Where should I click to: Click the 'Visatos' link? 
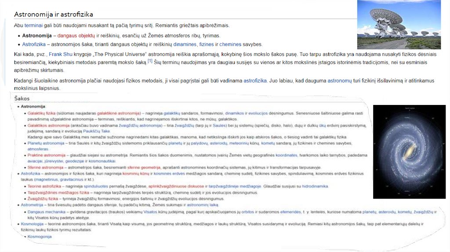click(150, 212)
